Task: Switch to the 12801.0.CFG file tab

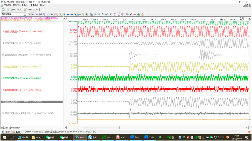Action: [14, 10]
